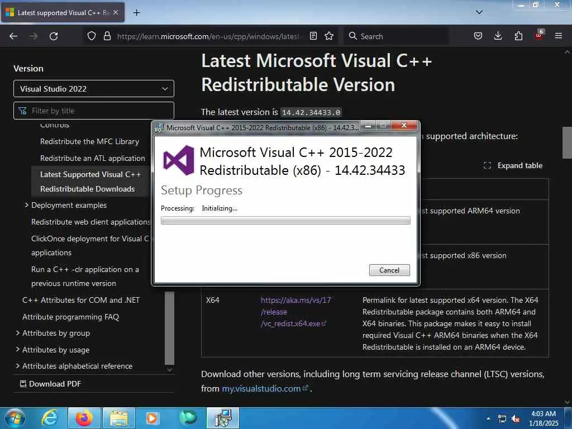Click version number 14.42.34433.0 text
572x429 pixels.
(x=311, y=112)
